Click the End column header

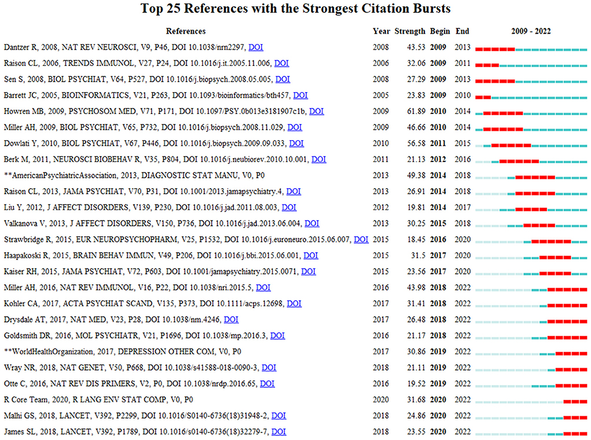click(462, 31)
